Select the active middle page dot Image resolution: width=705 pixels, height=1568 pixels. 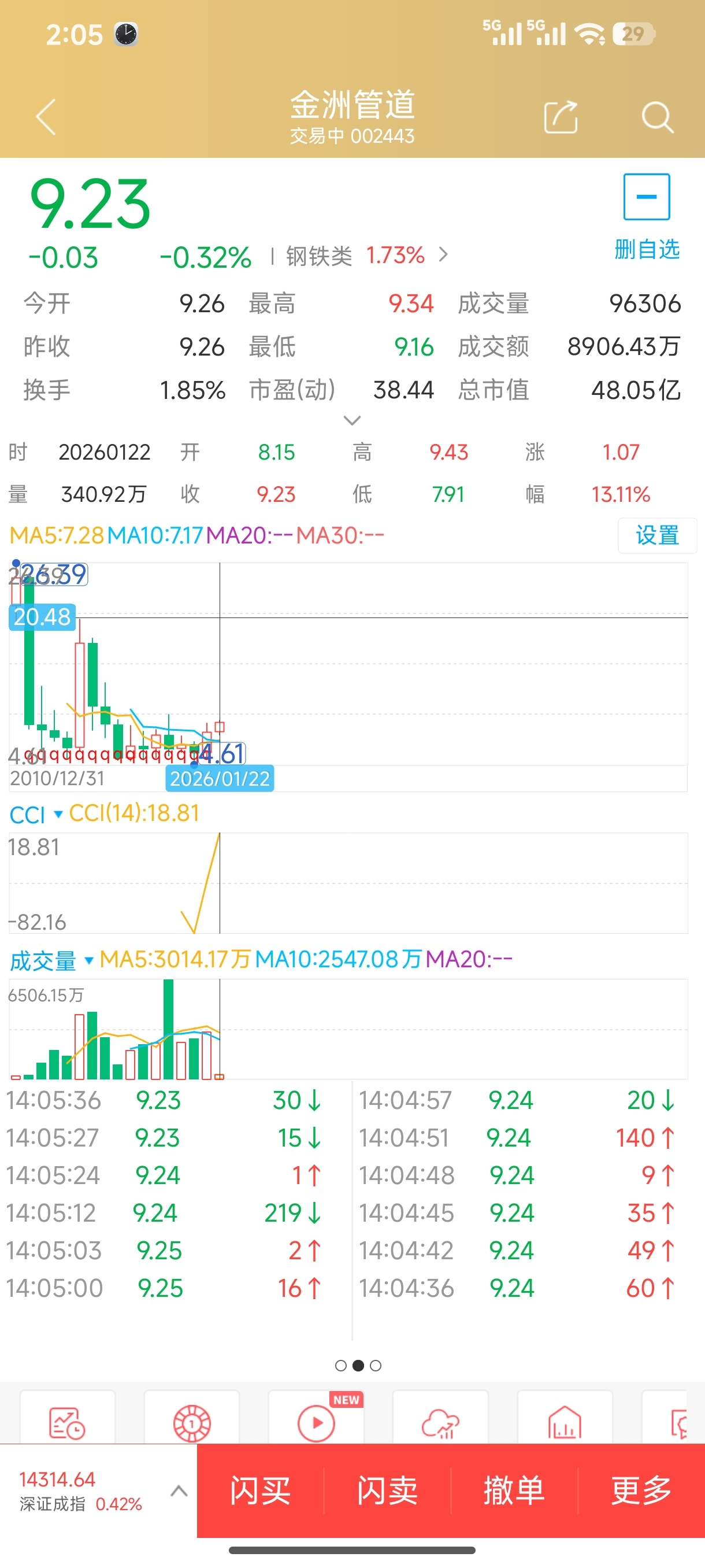pyautogui.click(x=358, y=1365)
